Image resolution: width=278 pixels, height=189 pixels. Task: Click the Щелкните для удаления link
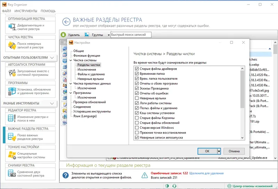pyautogui.click(x=206, y=173)
